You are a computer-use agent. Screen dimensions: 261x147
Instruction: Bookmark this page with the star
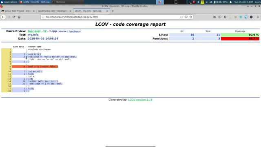pyautogui.click(x=191, y=17)
